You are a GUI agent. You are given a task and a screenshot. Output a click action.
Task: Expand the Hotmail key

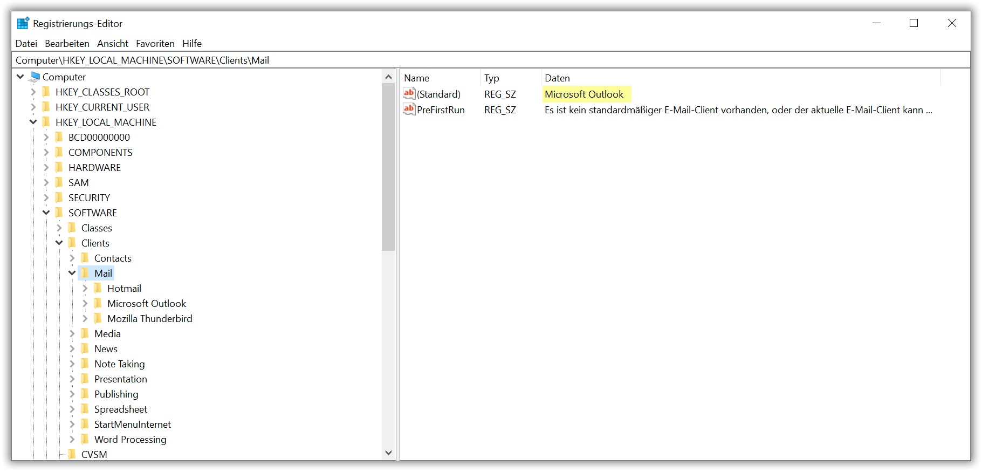pos(85,288)
